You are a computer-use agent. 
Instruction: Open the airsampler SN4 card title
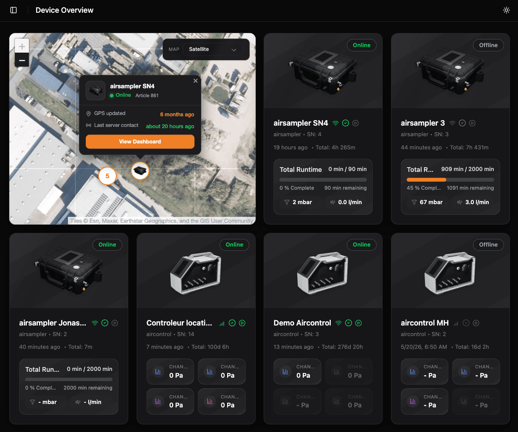[x=301, y=123]
